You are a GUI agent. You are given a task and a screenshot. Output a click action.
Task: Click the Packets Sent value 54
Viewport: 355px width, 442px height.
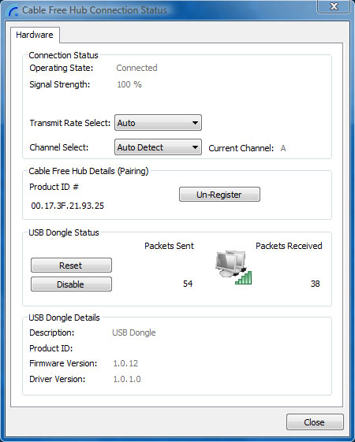tap(188, 284)
